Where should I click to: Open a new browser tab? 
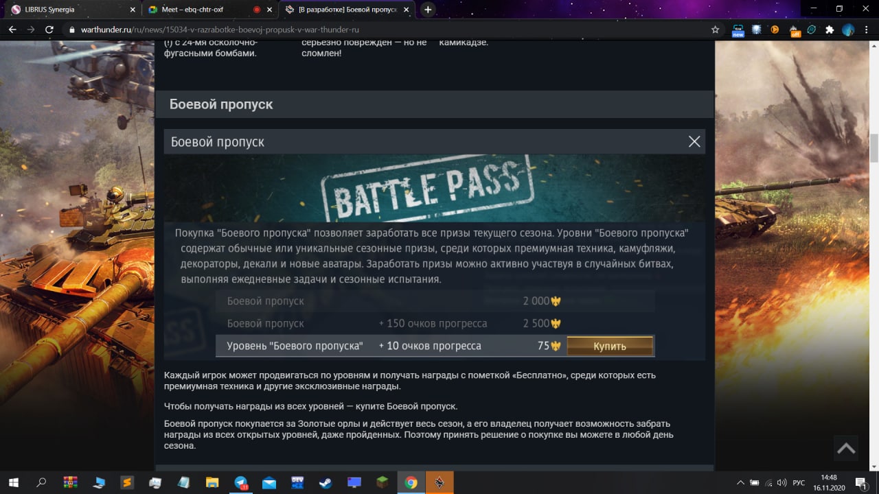429,10
